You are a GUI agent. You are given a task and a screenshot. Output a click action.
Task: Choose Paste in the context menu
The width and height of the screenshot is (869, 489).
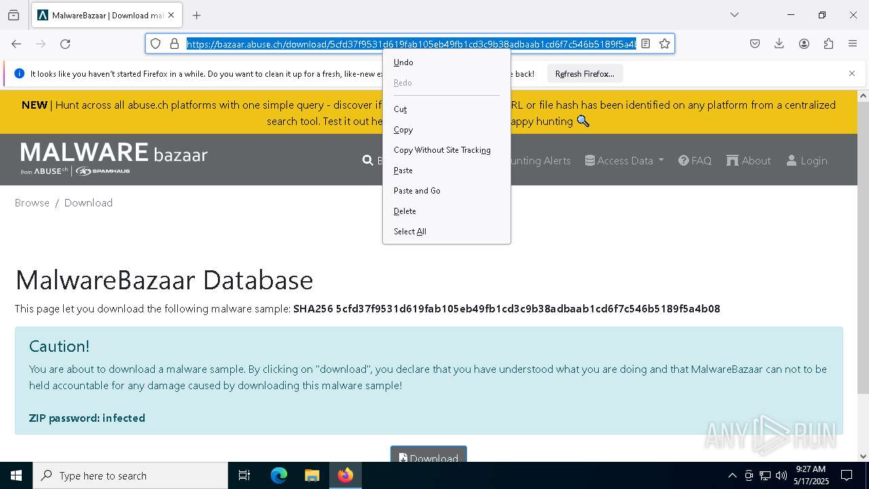tap(447, 170)
